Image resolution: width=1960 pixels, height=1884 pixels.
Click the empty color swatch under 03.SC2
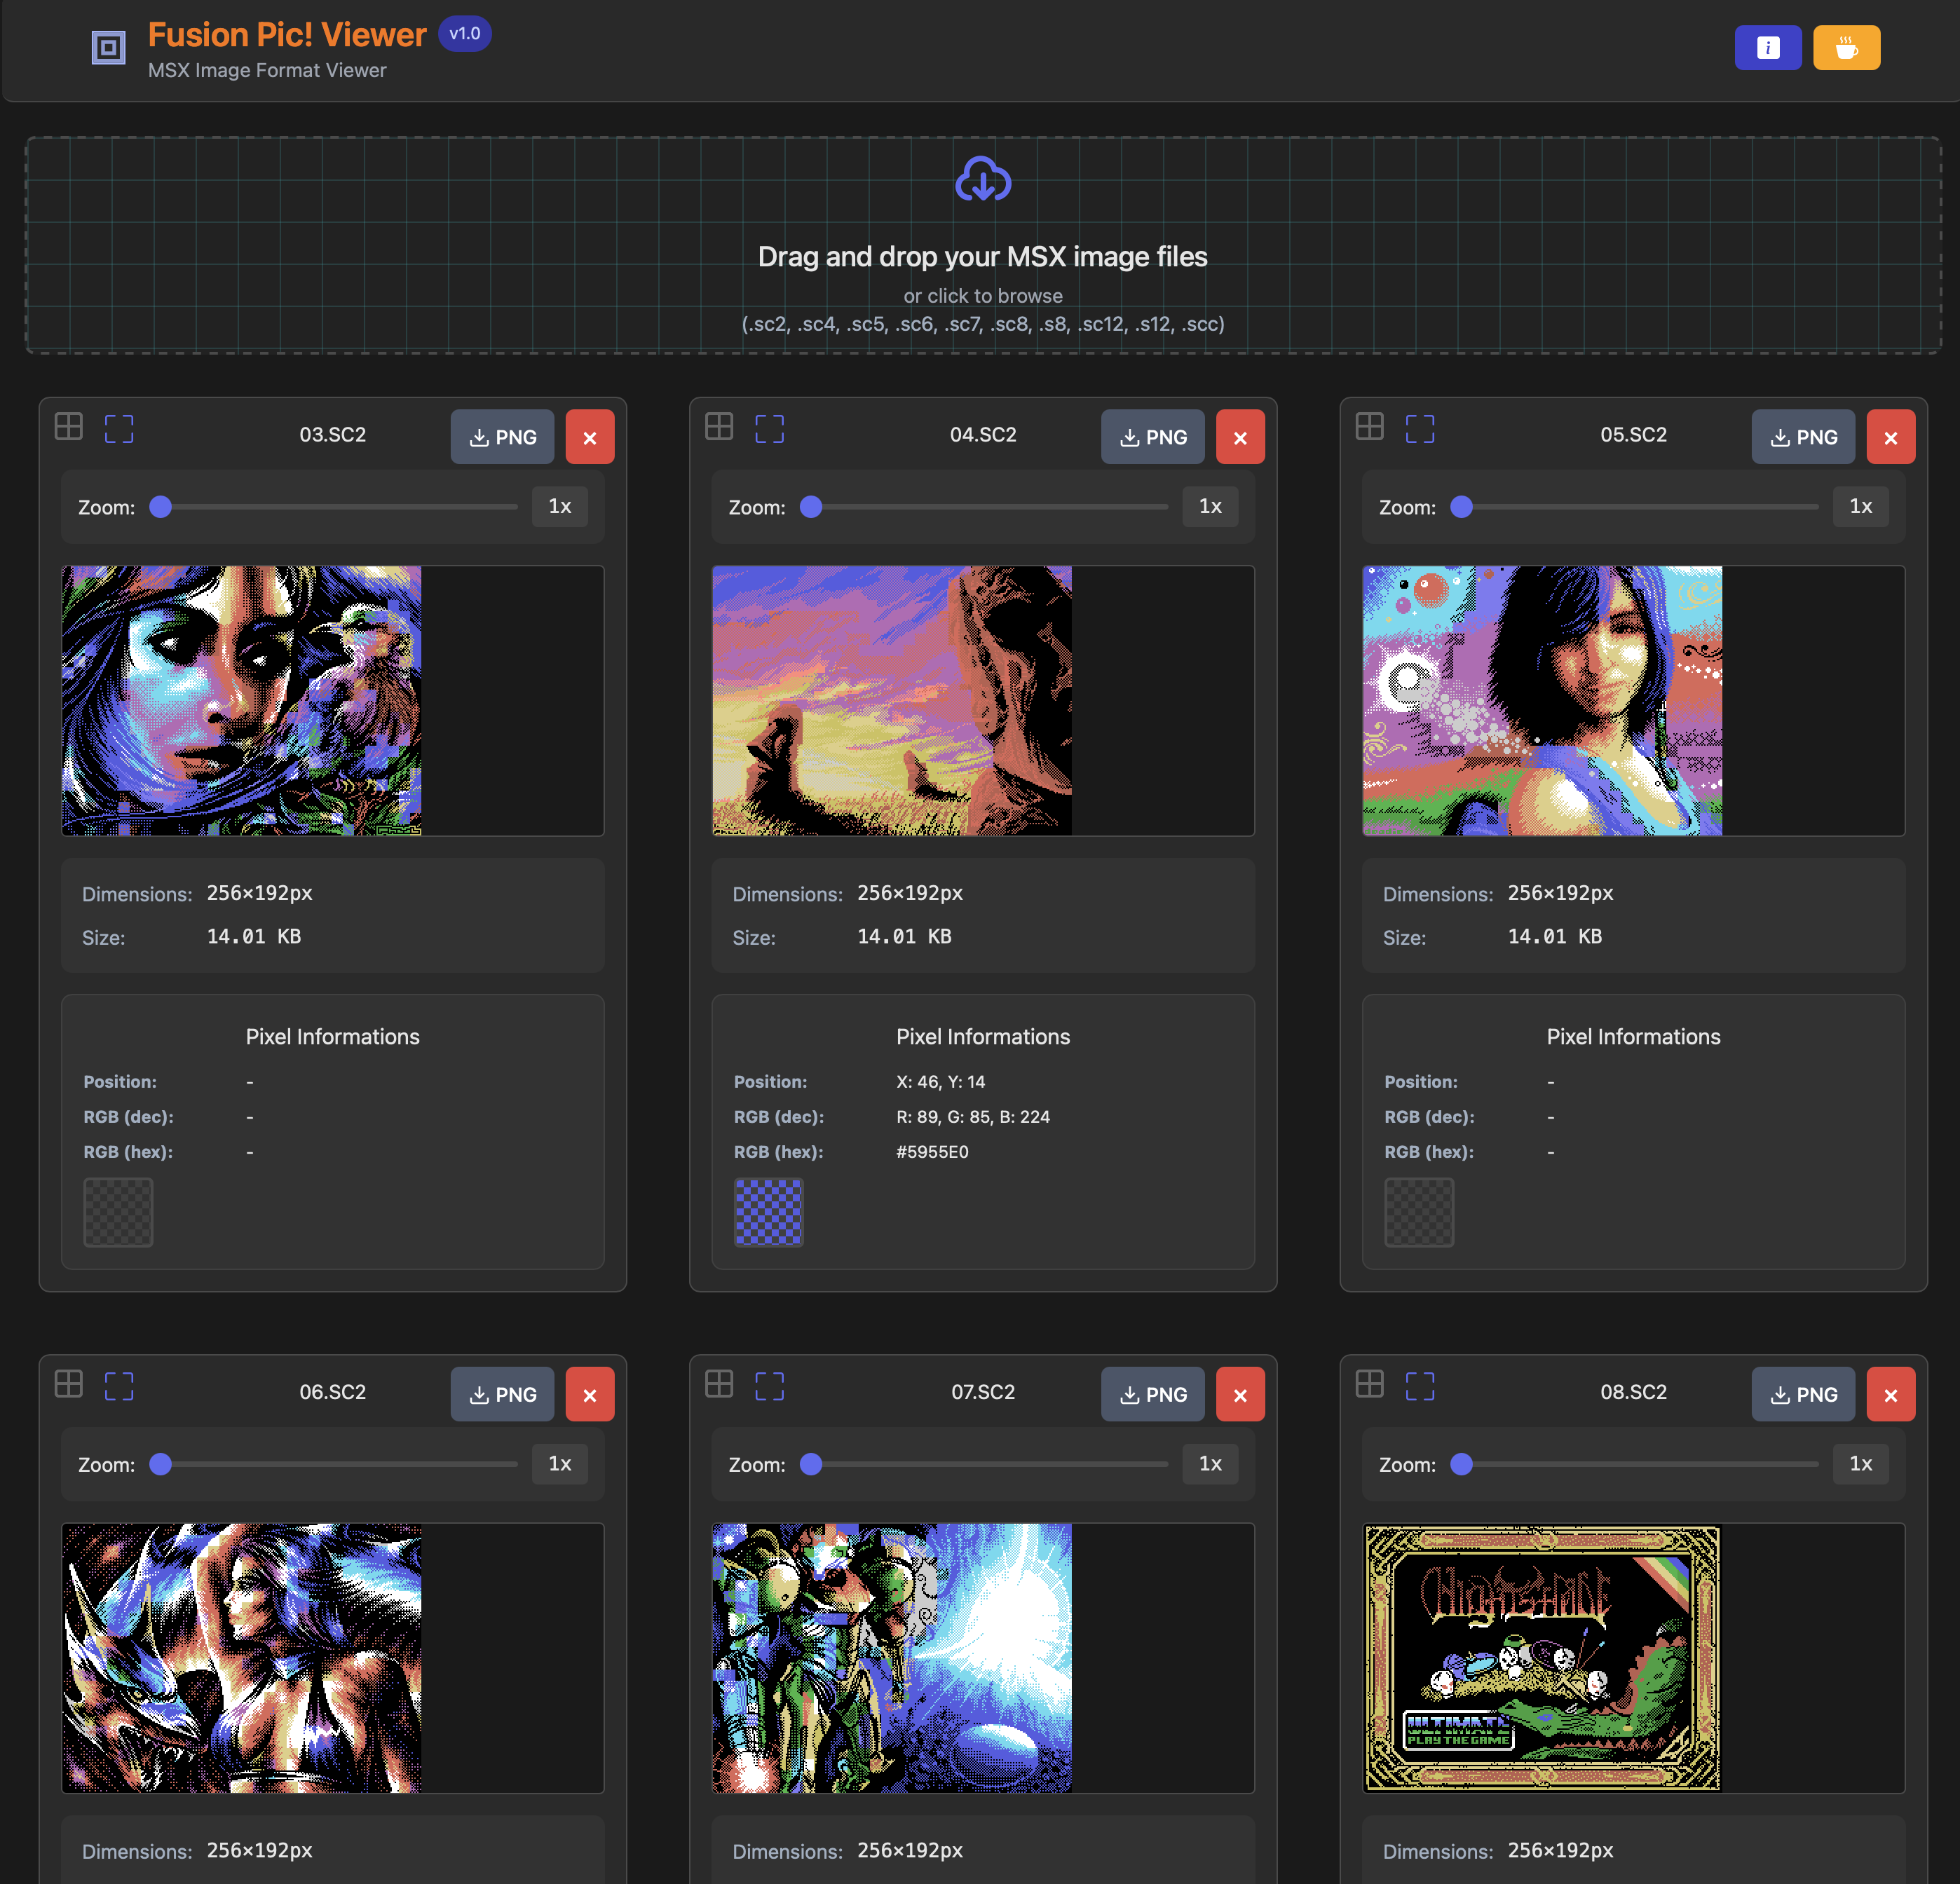coord(118,1212)
